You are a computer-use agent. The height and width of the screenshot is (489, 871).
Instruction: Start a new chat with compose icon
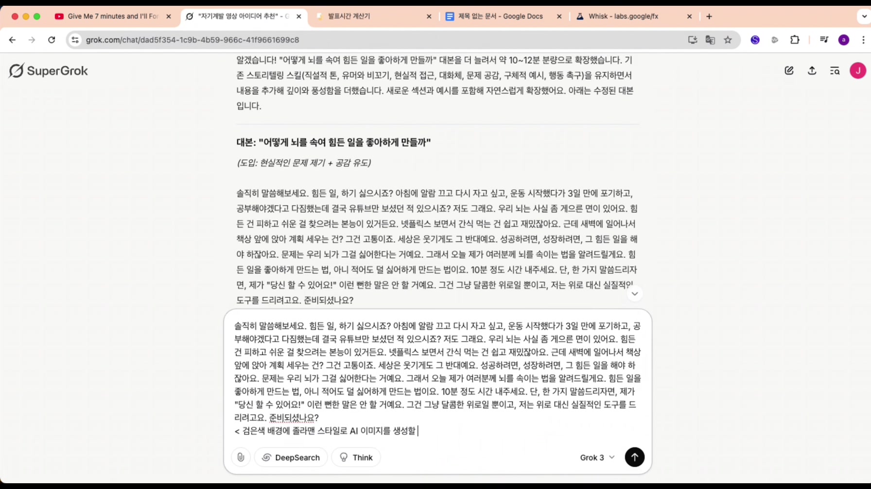pos(789,71)
